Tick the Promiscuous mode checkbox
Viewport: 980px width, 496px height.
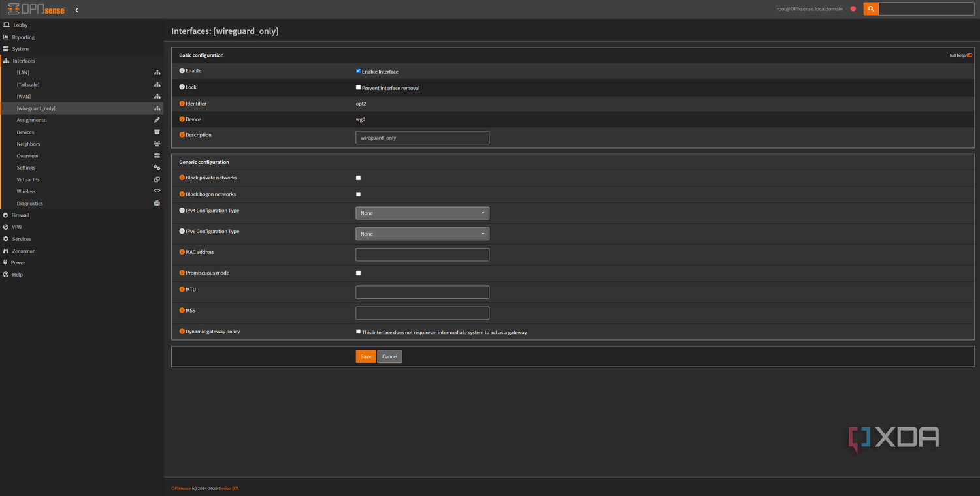click(358, 273)
